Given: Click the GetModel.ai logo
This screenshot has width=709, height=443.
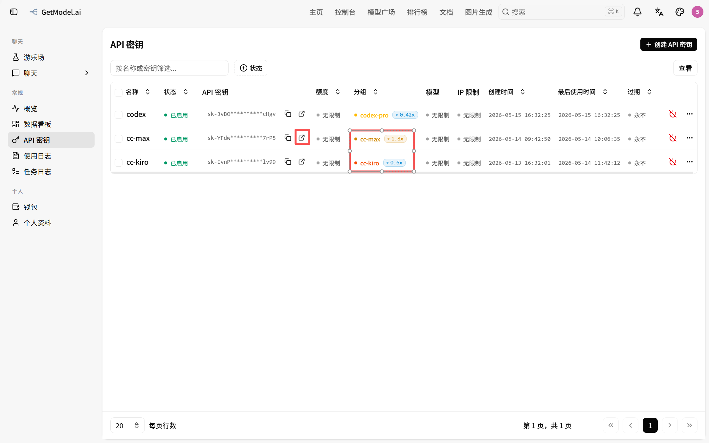Looking at the screenshot, I should pyautogui.click(x=55, y=12).
